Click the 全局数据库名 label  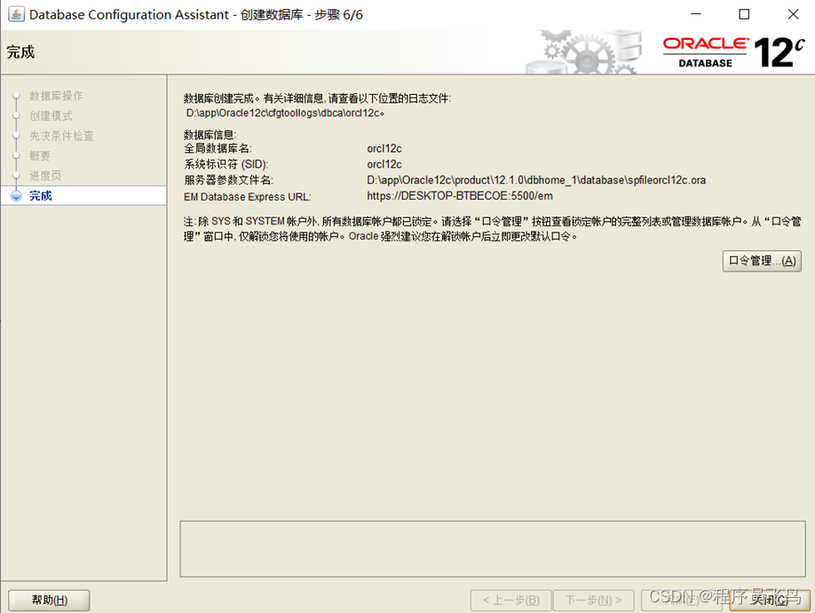[218, 148]
